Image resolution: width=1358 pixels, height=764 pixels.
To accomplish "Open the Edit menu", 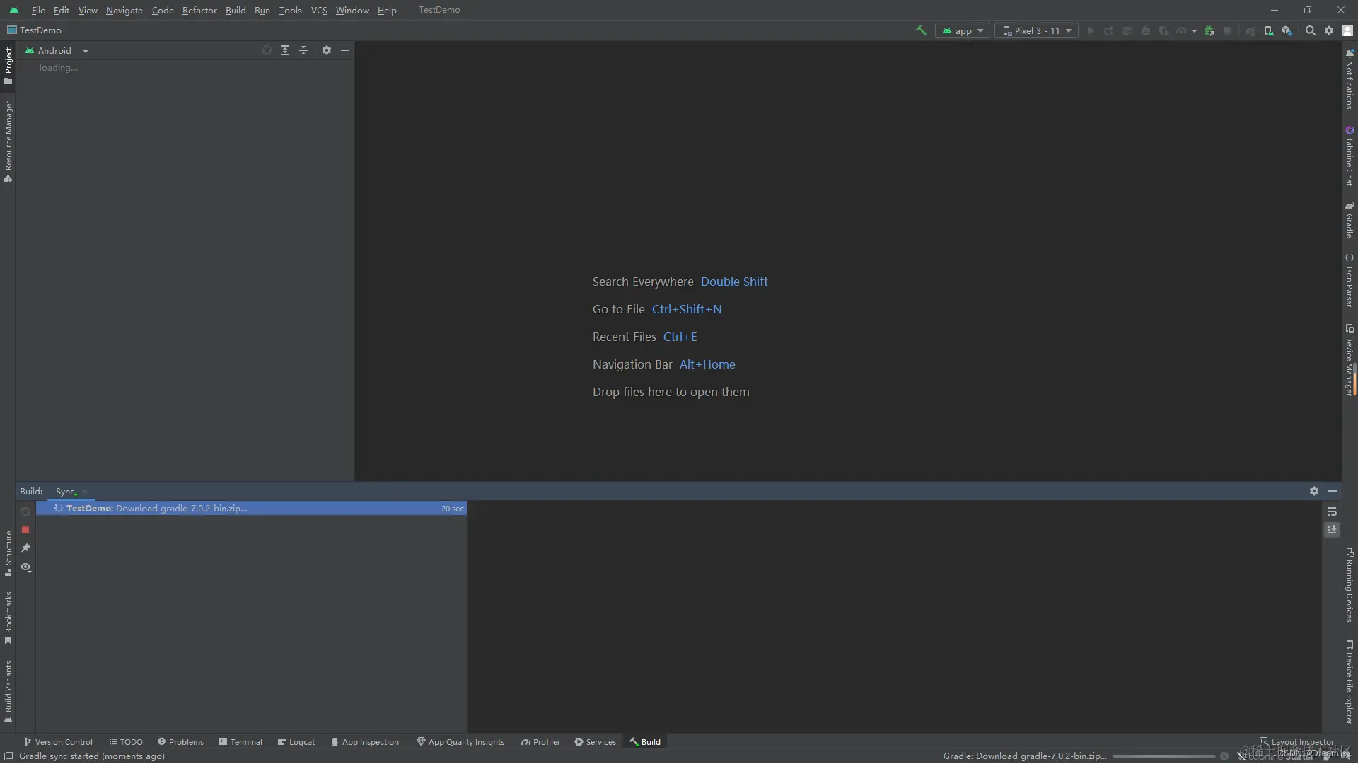I will (62, 10).
